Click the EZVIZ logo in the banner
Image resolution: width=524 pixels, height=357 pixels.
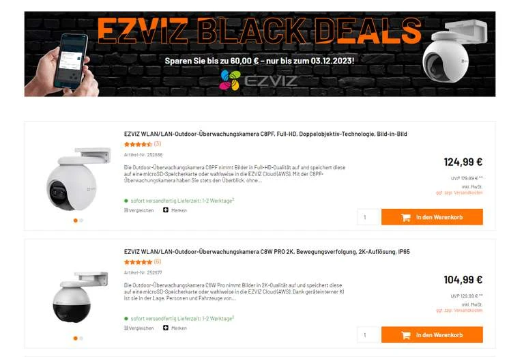pyautogui.click(x=258, y=81)
